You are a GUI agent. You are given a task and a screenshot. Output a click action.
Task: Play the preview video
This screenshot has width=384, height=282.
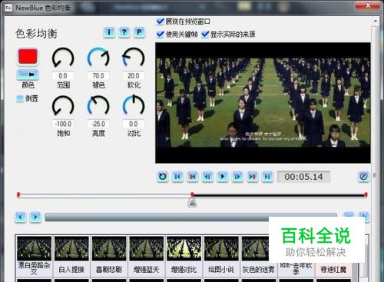pyautogui.click(x=223, y=177)
